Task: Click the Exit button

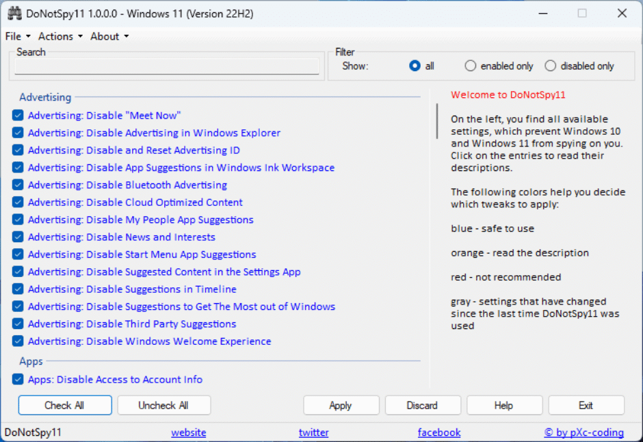Action: click(586, 405)
